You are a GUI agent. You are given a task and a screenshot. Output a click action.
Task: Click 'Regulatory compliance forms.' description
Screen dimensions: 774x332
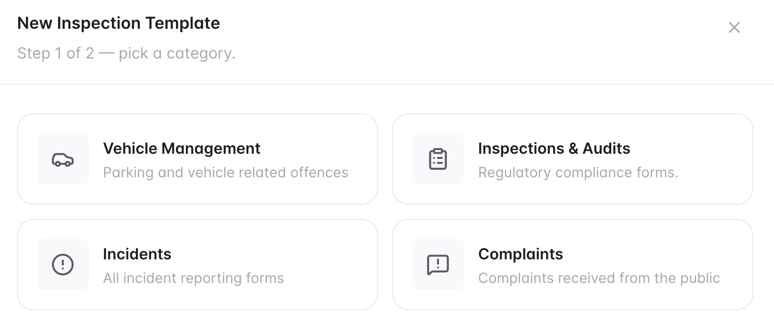pyautogui.click(x=578, y=173)
